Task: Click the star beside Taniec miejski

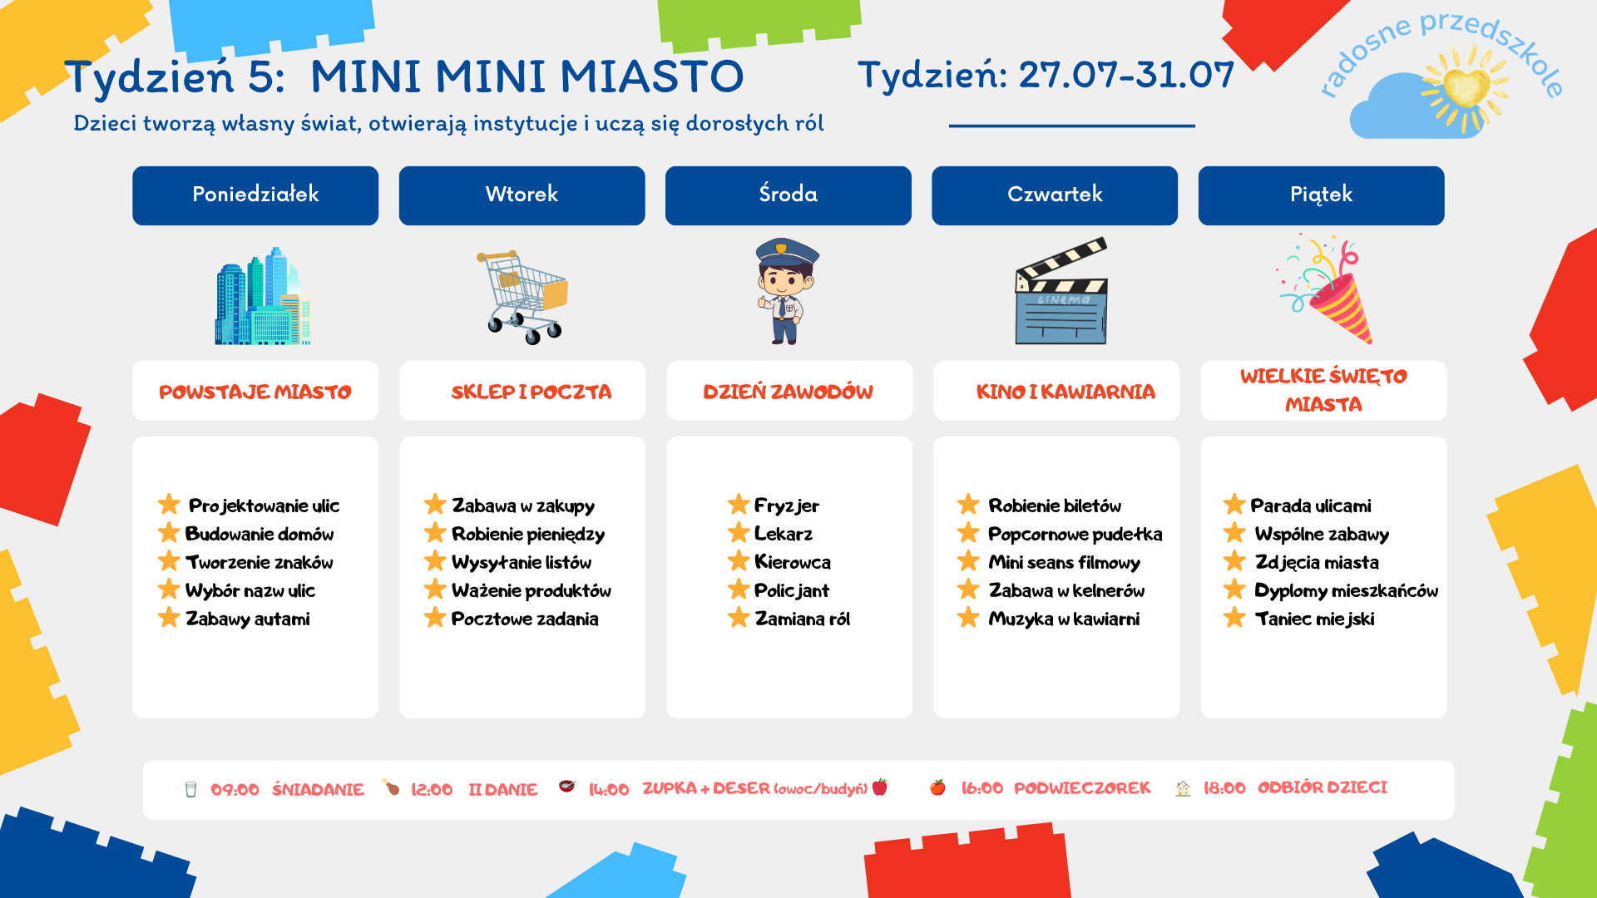Action: 1234,617
